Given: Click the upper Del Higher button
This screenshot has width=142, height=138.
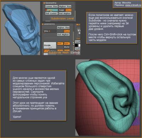Looking at the screenshot, I should (65, 13).
